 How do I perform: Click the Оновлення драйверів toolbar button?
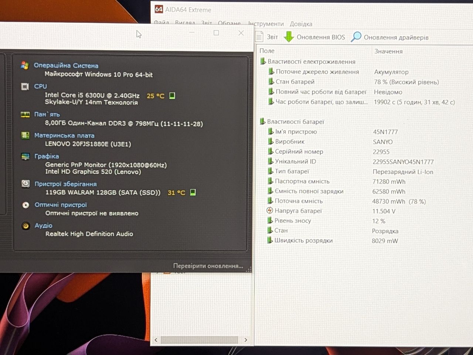pos(390,37)
